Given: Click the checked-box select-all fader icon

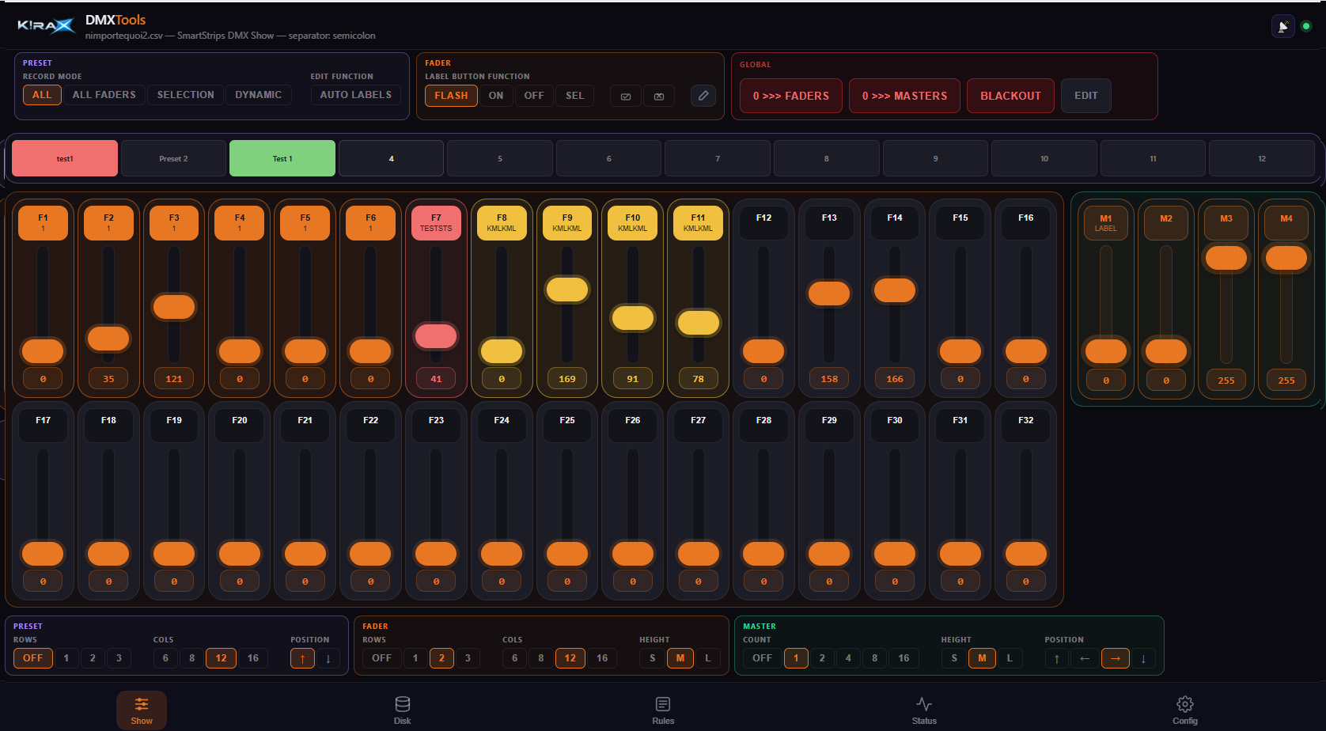Looking at the screenshot, I should [x=626, y=96].
